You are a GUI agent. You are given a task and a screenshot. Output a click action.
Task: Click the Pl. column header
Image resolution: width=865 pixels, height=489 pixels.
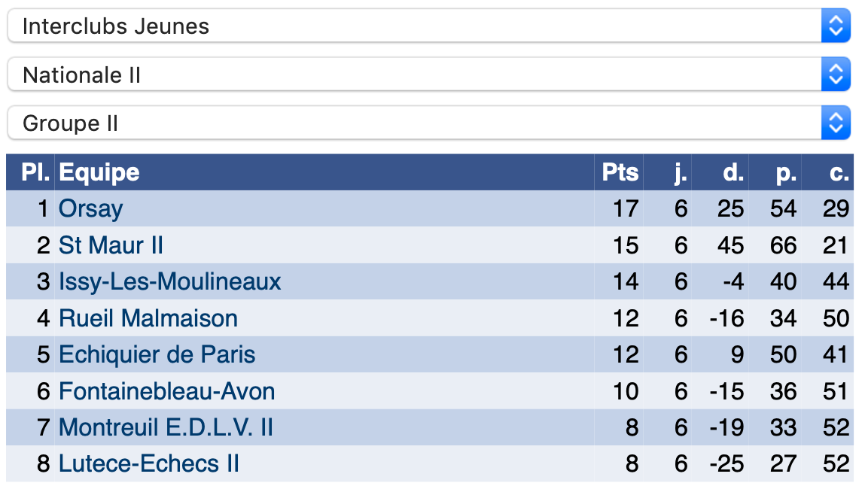(35, 172)
